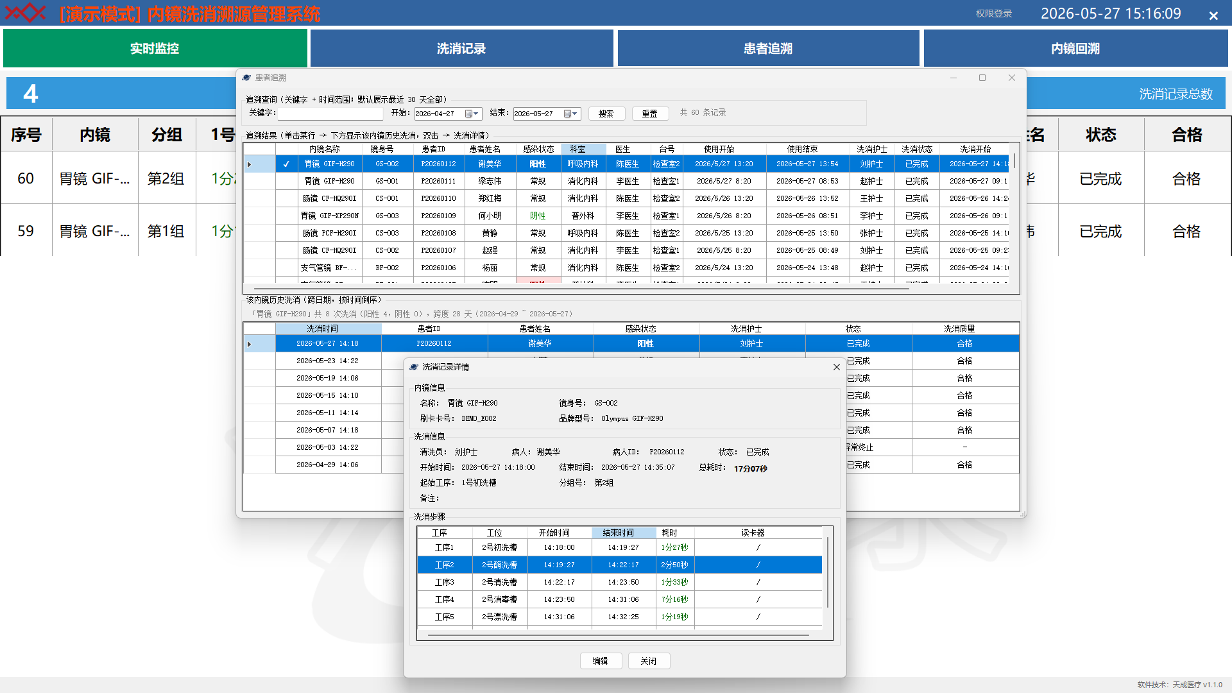Click row selector arrow for 谢美华 trace row
This screenshot has height=693, width=1232.
[250, 164]
